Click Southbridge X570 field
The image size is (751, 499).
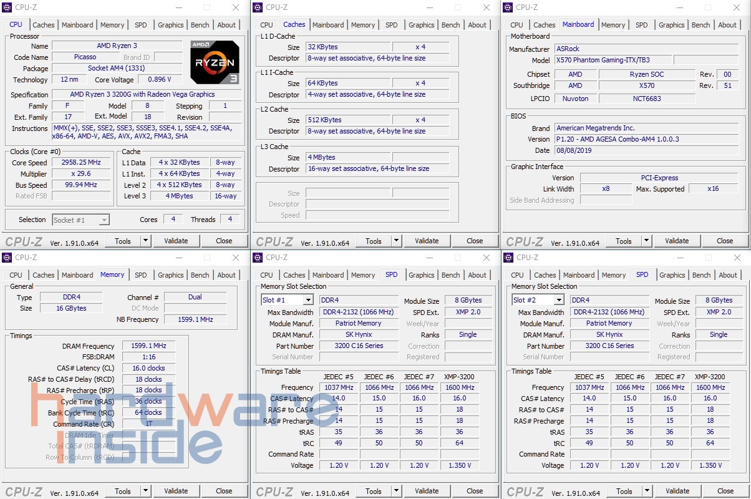(647, 85)
